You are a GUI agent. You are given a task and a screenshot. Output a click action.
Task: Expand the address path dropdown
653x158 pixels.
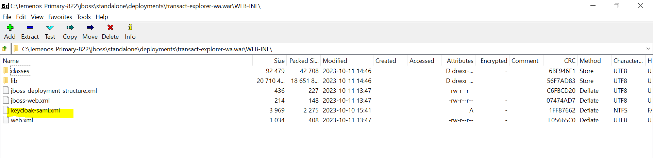648,49
